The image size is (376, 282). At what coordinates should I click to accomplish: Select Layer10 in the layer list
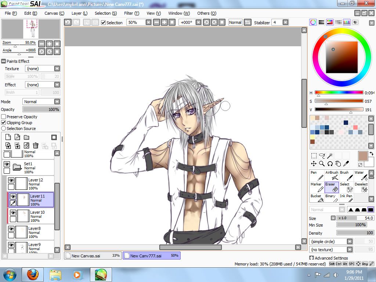(32, 216)
